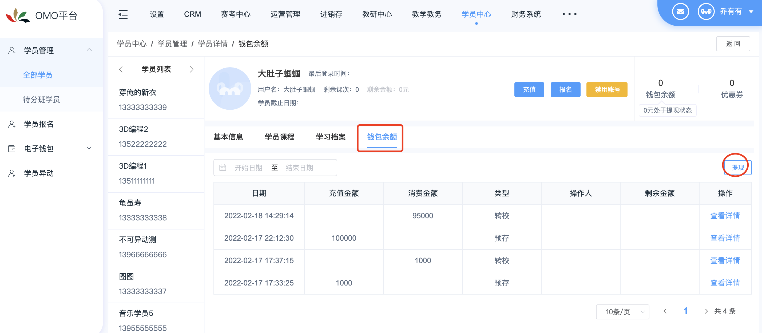The width and height of the screenshot is (762, 333).
Task: Click the 提现 button
Action: (737, 167)
